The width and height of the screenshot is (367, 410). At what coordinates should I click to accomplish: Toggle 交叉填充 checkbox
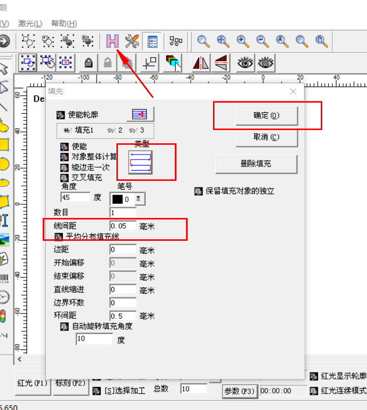65,178
